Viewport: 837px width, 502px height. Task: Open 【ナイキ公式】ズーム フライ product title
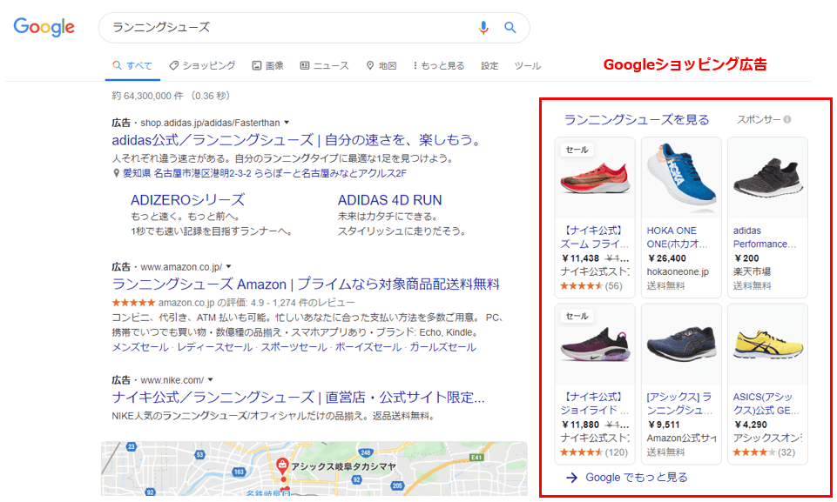[595, 238]
